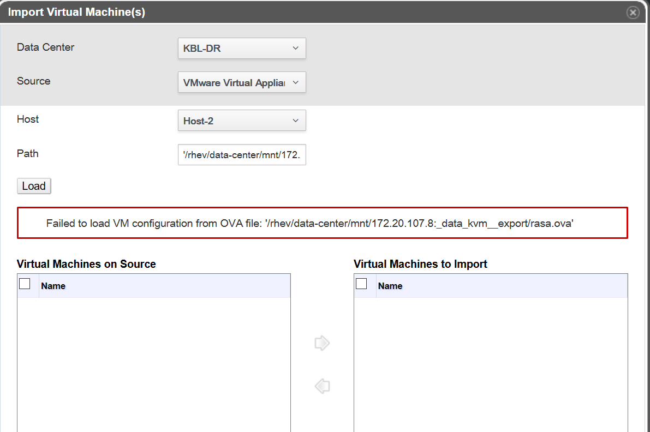The width and height of the screenshot is (650, 432).
Task: Expand the Source dropdown showing VMware Virtual Appliance
Action: [242, 82]
